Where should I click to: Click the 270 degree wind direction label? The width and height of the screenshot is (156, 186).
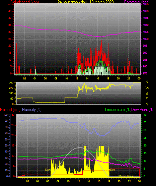[11, 88]
